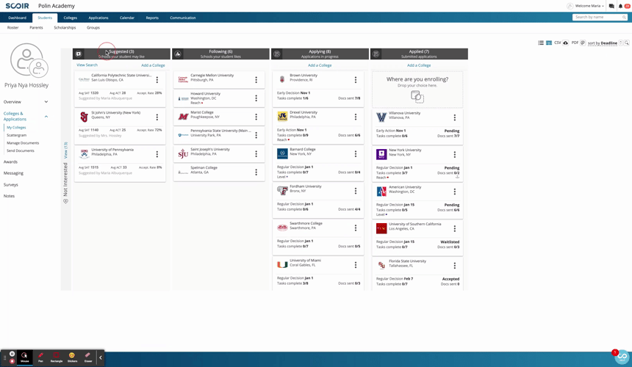The height and width of the screenshot is (367, 632).
Task: Open the Colleges tab
Action: (70, 18)
